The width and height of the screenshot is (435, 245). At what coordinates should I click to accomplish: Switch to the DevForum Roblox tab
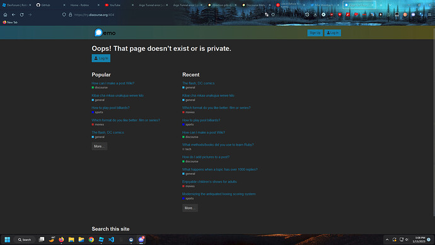(x=16, y=5)
